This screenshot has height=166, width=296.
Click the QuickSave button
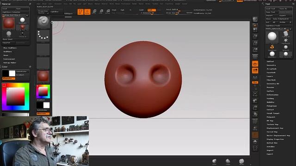[211, 0]
